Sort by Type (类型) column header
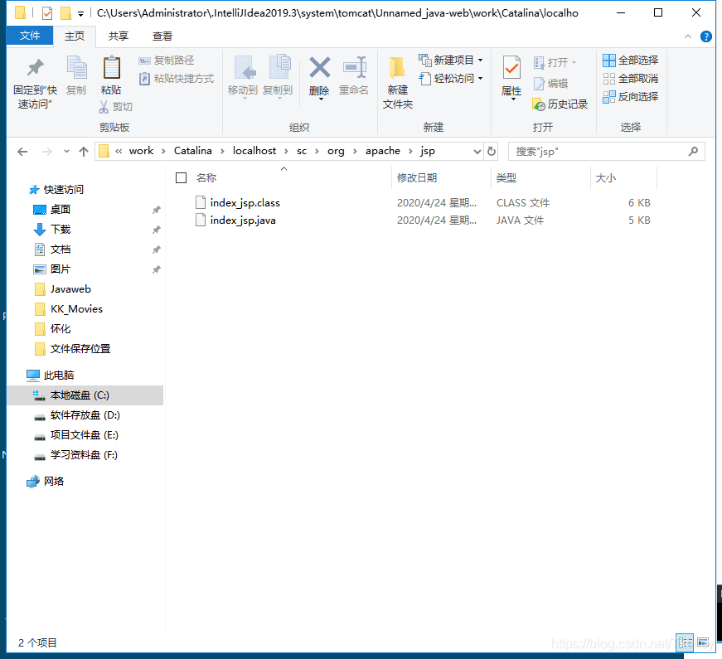722x659 pixels. click(506, 177)
